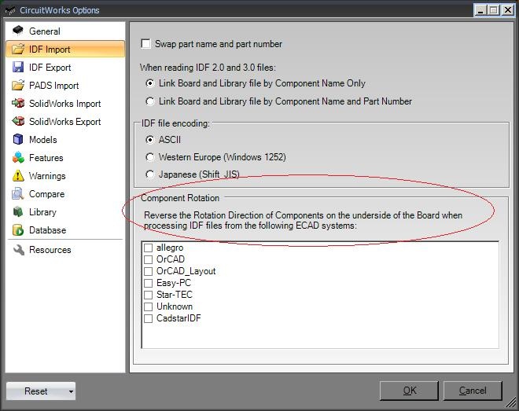This screenshot has width=519, height=411.
Task: Select Link by Component Name Only
Action: click(x=149, y=83)
